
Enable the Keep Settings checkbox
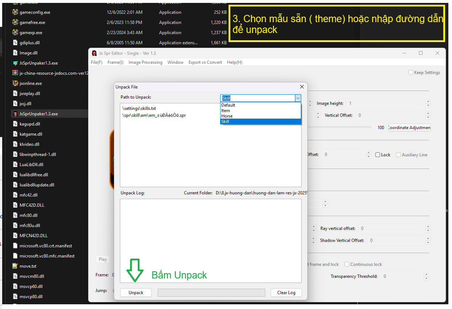(x=411, y=73)
